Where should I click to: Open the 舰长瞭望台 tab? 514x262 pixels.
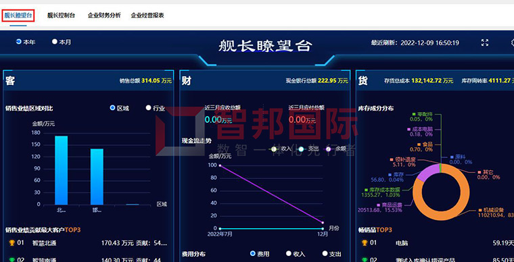click(18, 15)
